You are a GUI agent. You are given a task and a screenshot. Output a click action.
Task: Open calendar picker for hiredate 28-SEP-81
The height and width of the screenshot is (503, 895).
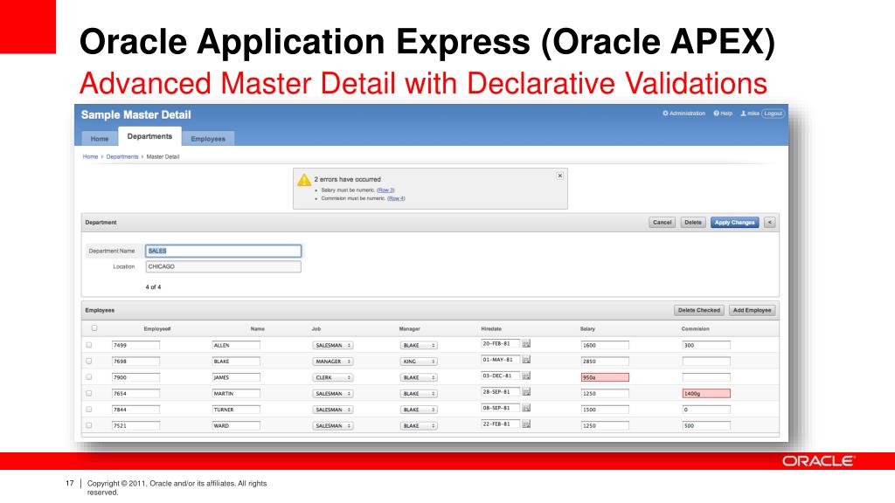526,392
